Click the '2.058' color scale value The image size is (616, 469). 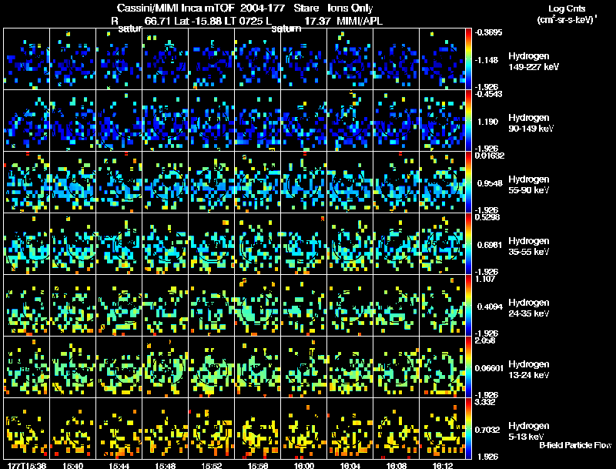[x=485, y=340]
